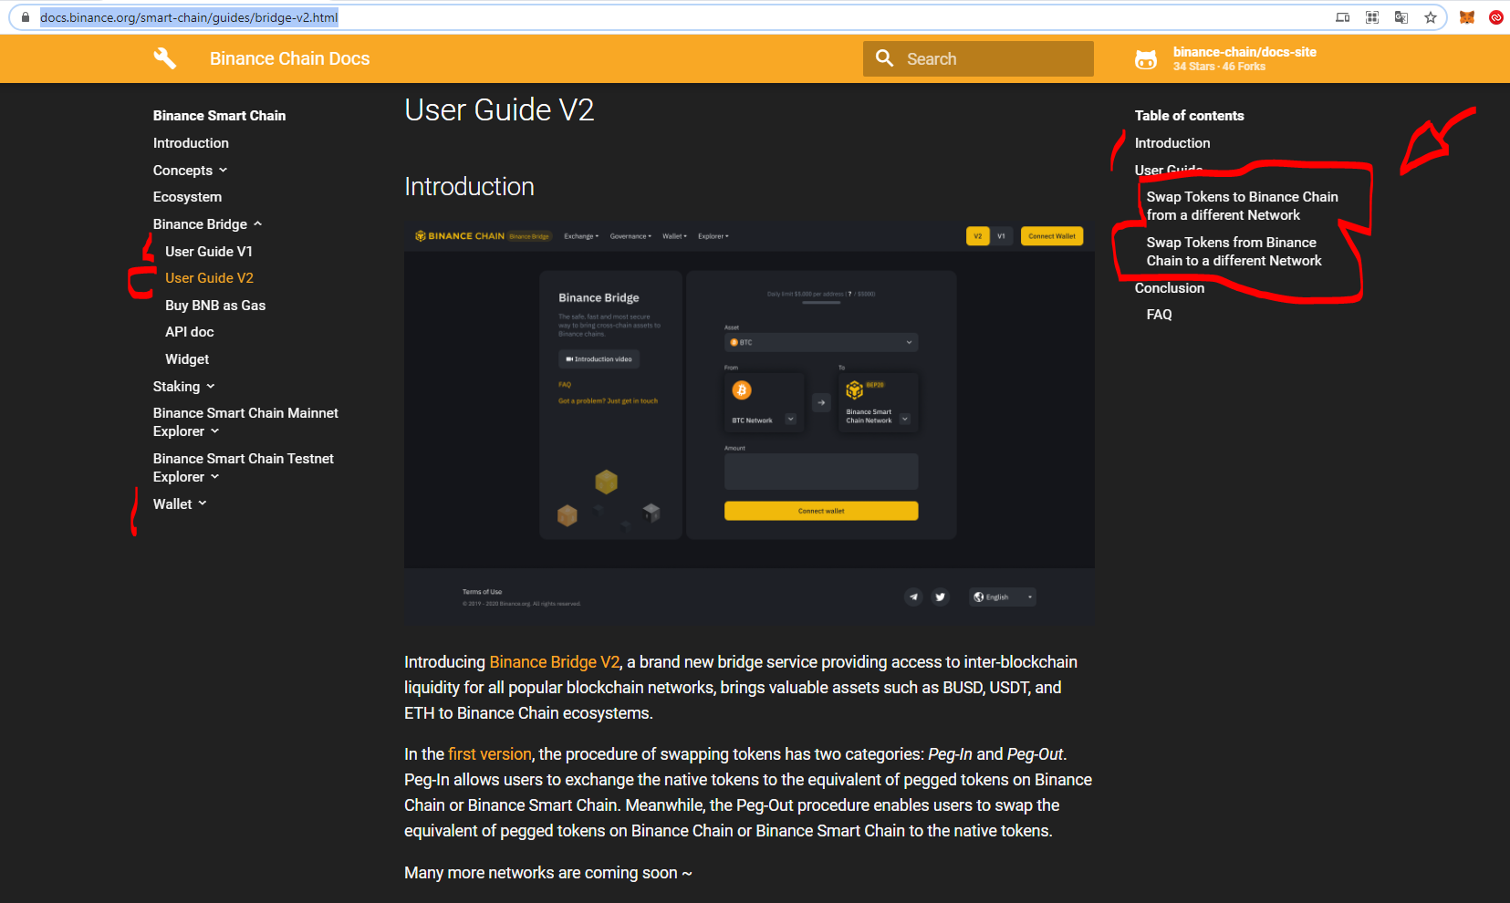The image size is (1510, 903).
Task: Click the Introduction section heading
Action: [469, 187]
